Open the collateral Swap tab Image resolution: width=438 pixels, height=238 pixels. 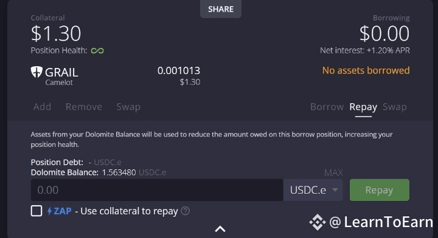click(128, 107)
